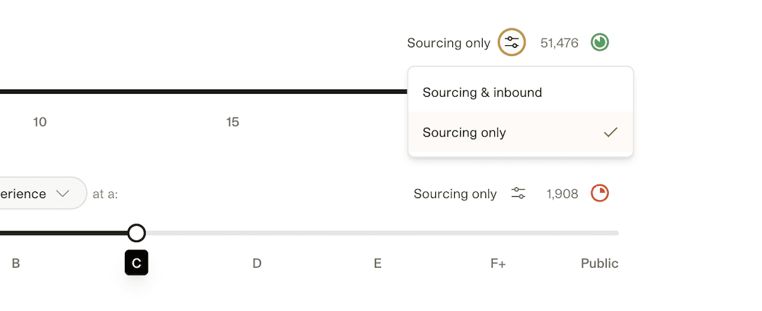The image size is (762, 311).
Task: Select the Public stage label
Action: (x=599, y=263)
